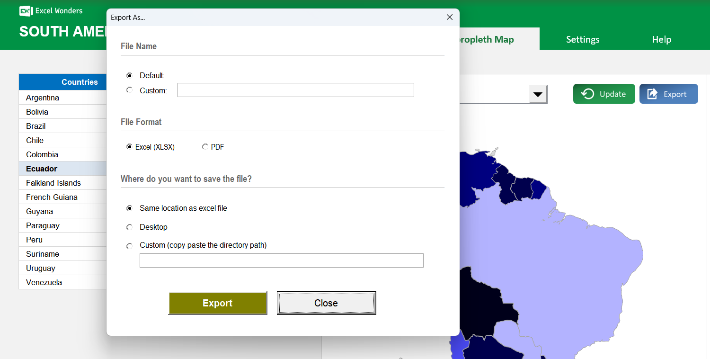Image resolution: width=710 pixels, height=359 pixels.
Task: Click the custom file name input field
Action: tap(295, 90)
